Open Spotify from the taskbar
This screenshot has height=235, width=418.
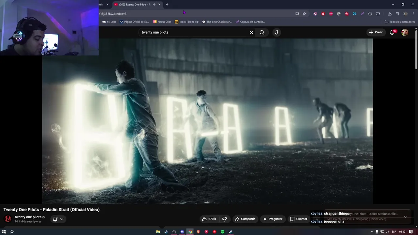coord(222,232)
